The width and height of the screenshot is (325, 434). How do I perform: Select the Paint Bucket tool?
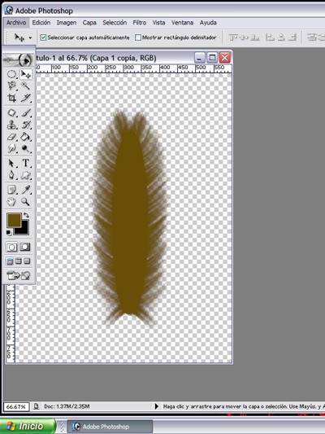(26, 137)
